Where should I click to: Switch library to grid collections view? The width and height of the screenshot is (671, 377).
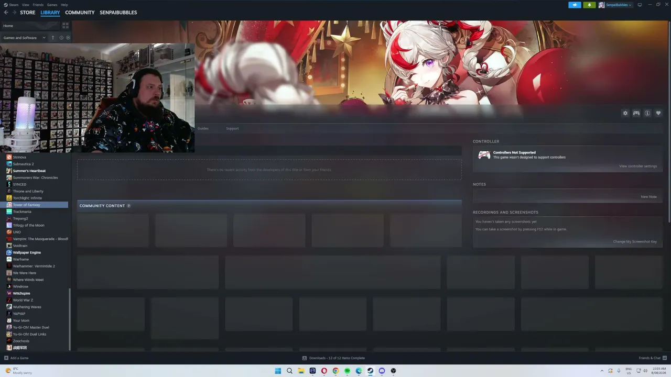(66, 25)
